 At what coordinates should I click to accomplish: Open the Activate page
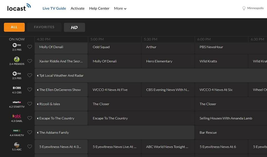(78, 8)
